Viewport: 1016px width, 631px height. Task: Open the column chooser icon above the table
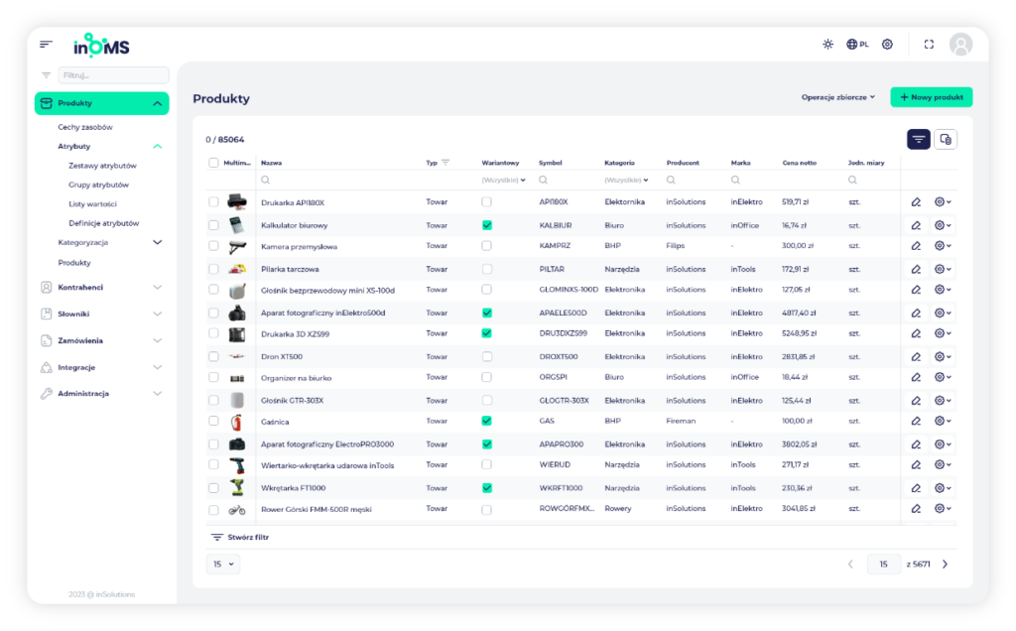(946, 139)
